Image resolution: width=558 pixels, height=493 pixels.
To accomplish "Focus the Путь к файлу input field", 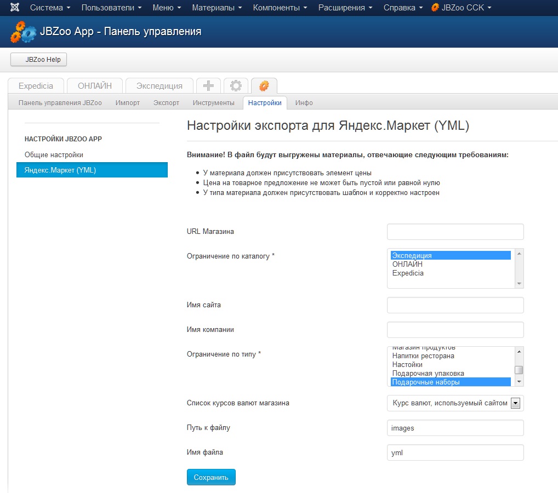I will (455, 428).
